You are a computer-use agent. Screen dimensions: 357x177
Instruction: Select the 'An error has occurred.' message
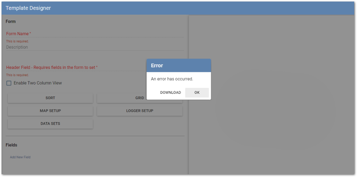pos(172,79)
